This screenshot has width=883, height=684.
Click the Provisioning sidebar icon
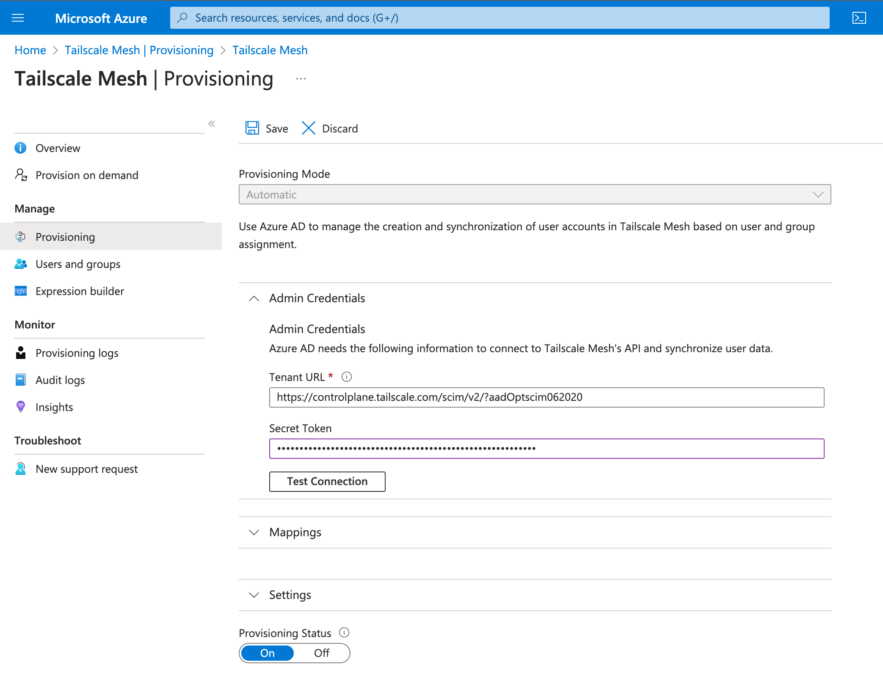[20, 237]
